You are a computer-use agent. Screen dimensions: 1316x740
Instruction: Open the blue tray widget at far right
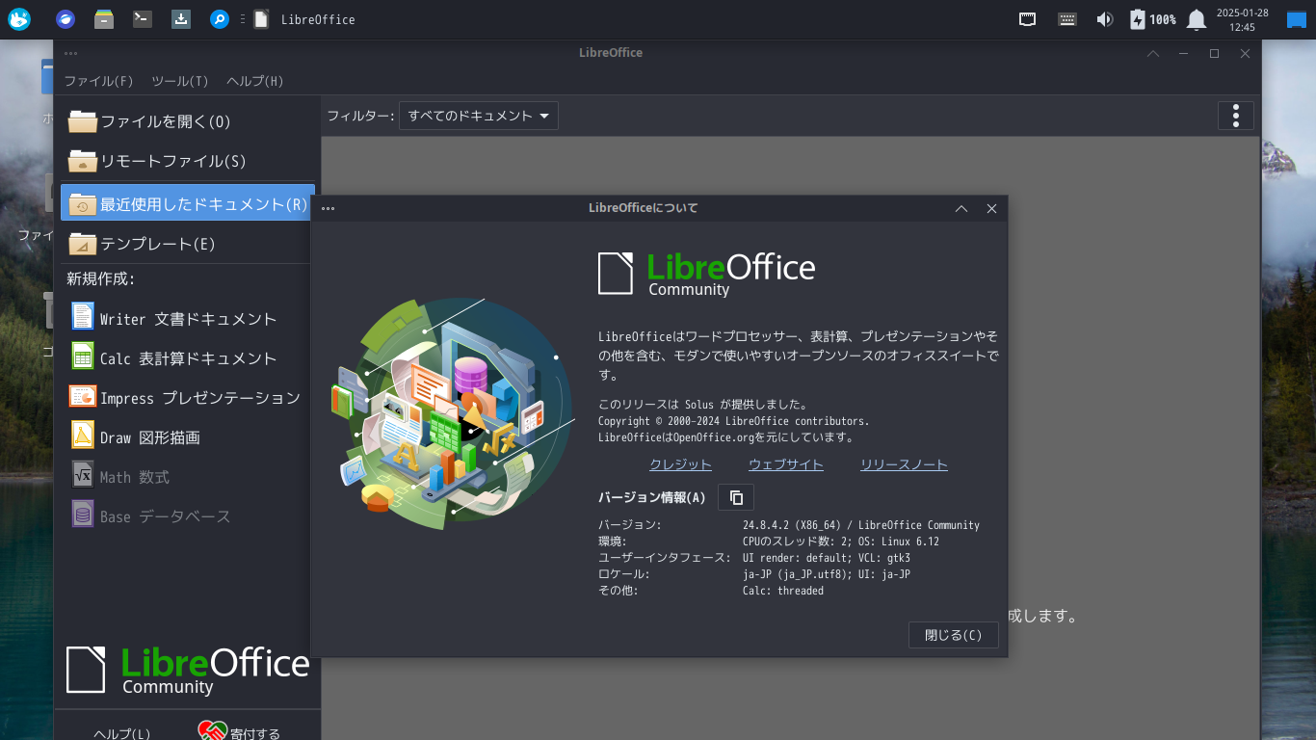1297,19
